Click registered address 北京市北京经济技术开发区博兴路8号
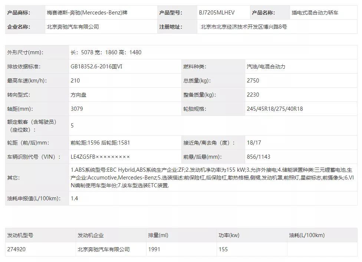 244,27
